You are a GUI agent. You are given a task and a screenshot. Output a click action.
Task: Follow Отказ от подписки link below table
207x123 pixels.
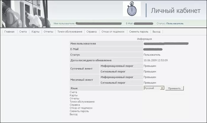click(x=81, y=108)
